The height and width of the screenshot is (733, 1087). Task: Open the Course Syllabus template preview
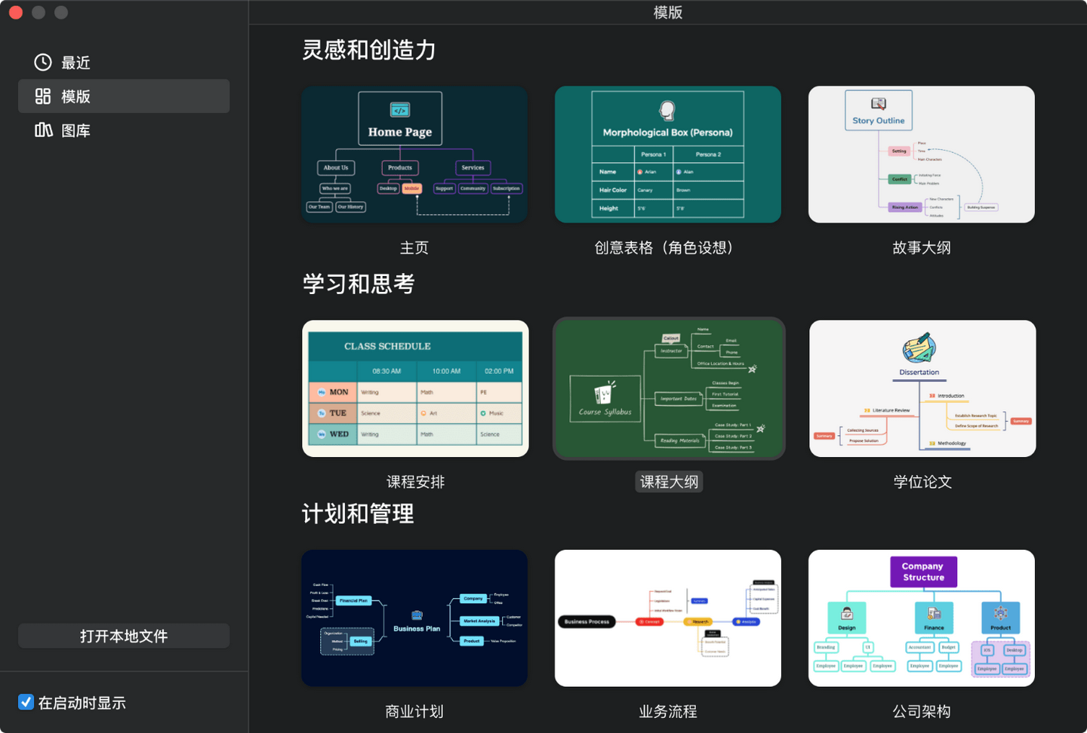tap(668, 388)
